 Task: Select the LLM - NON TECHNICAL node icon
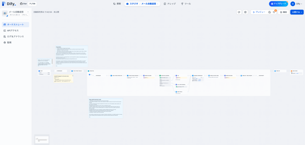(x=176, y=85)
